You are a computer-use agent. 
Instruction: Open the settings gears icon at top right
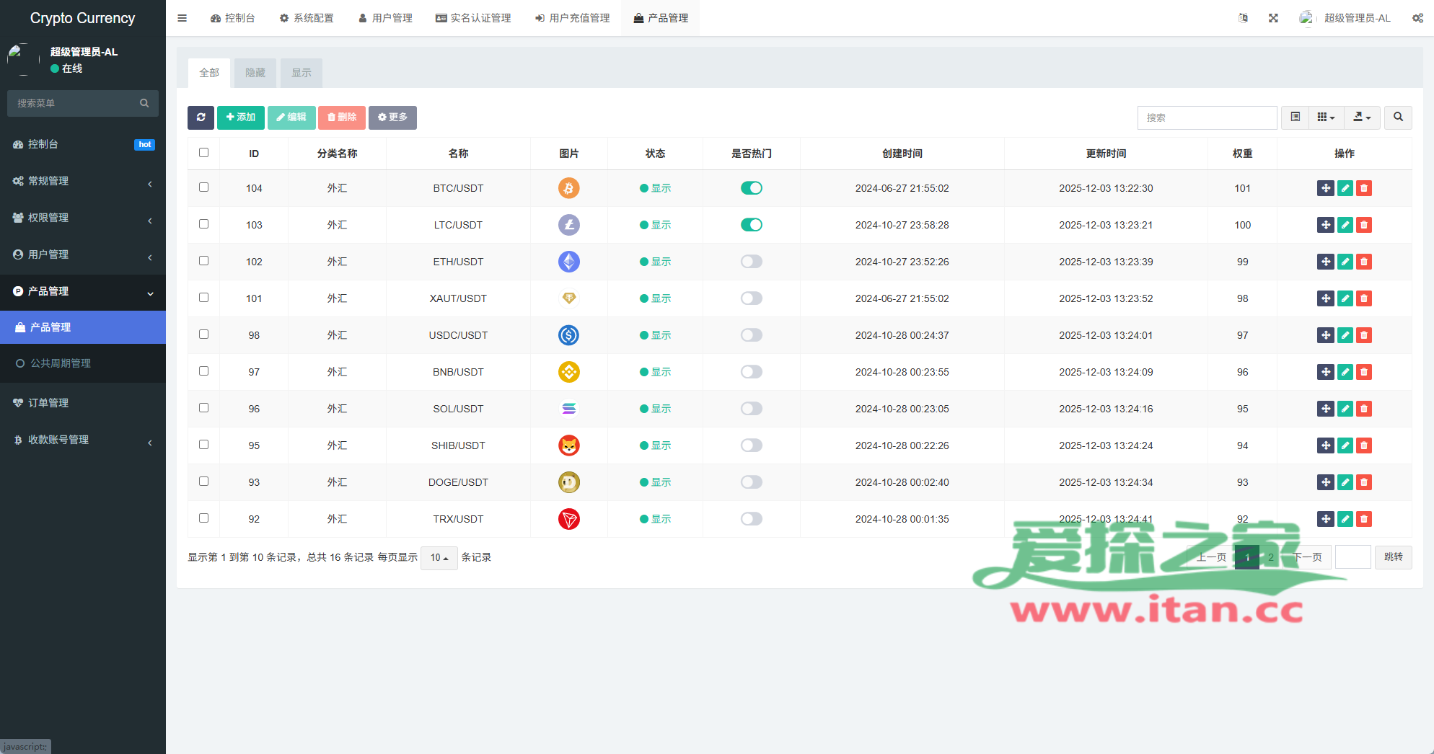pos(1417,17)
